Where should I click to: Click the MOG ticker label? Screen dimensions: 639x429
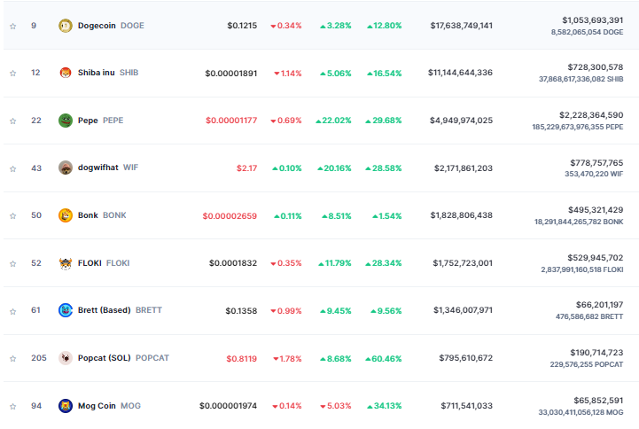[x=130, y=406]
